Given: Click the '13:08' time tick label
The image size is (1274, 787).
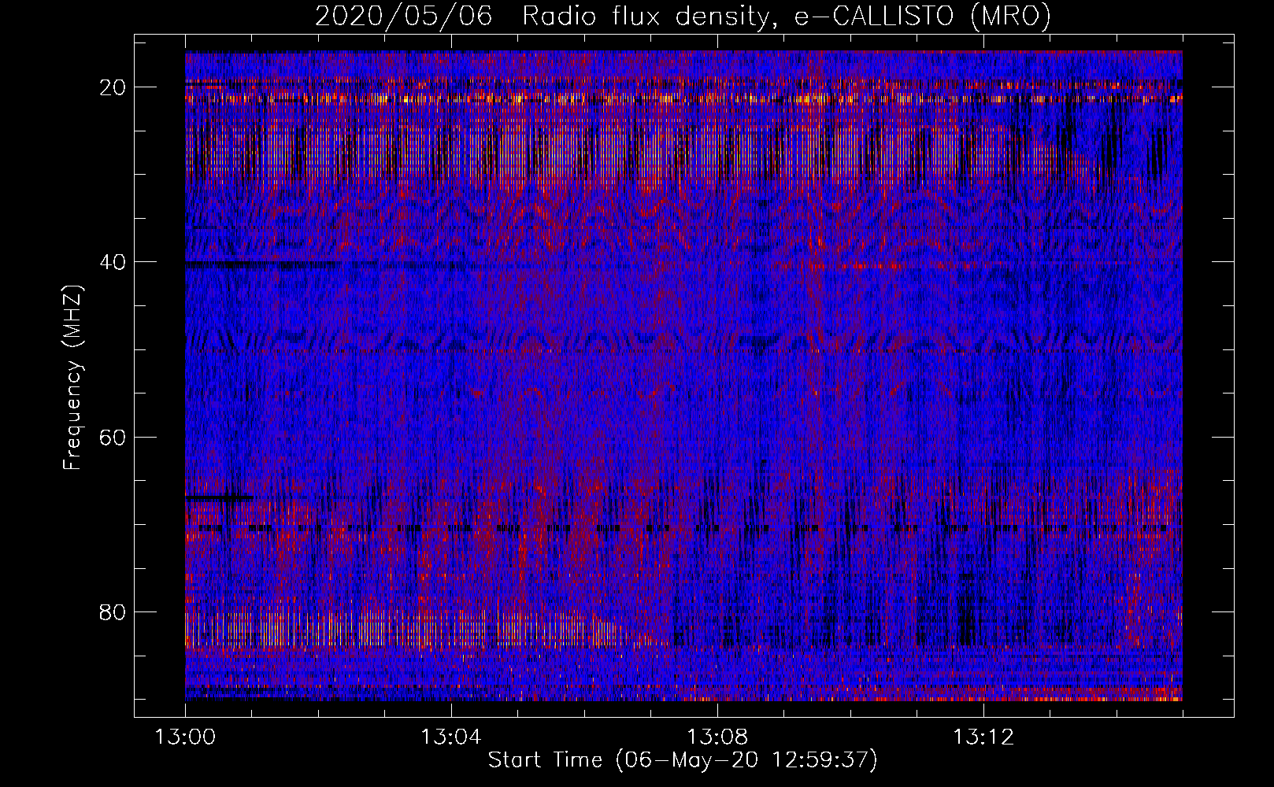Looking at the screenshot, I should tap(717, 737).
